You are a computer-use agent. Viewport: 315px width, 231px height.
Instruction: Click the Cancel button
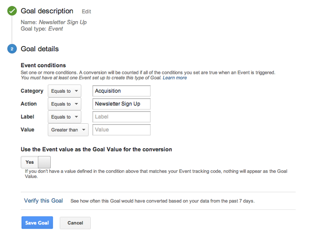click(75, 223)
